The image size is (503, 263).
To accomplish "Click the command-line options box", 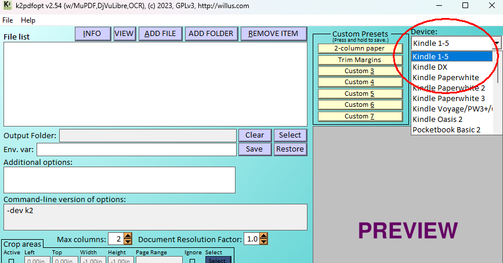I will tap(155, 217).
